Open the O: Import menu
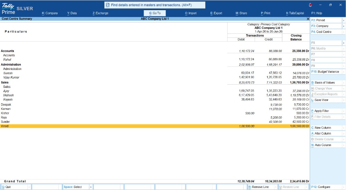Screen dimensions: 346x190 click(191, 13)
